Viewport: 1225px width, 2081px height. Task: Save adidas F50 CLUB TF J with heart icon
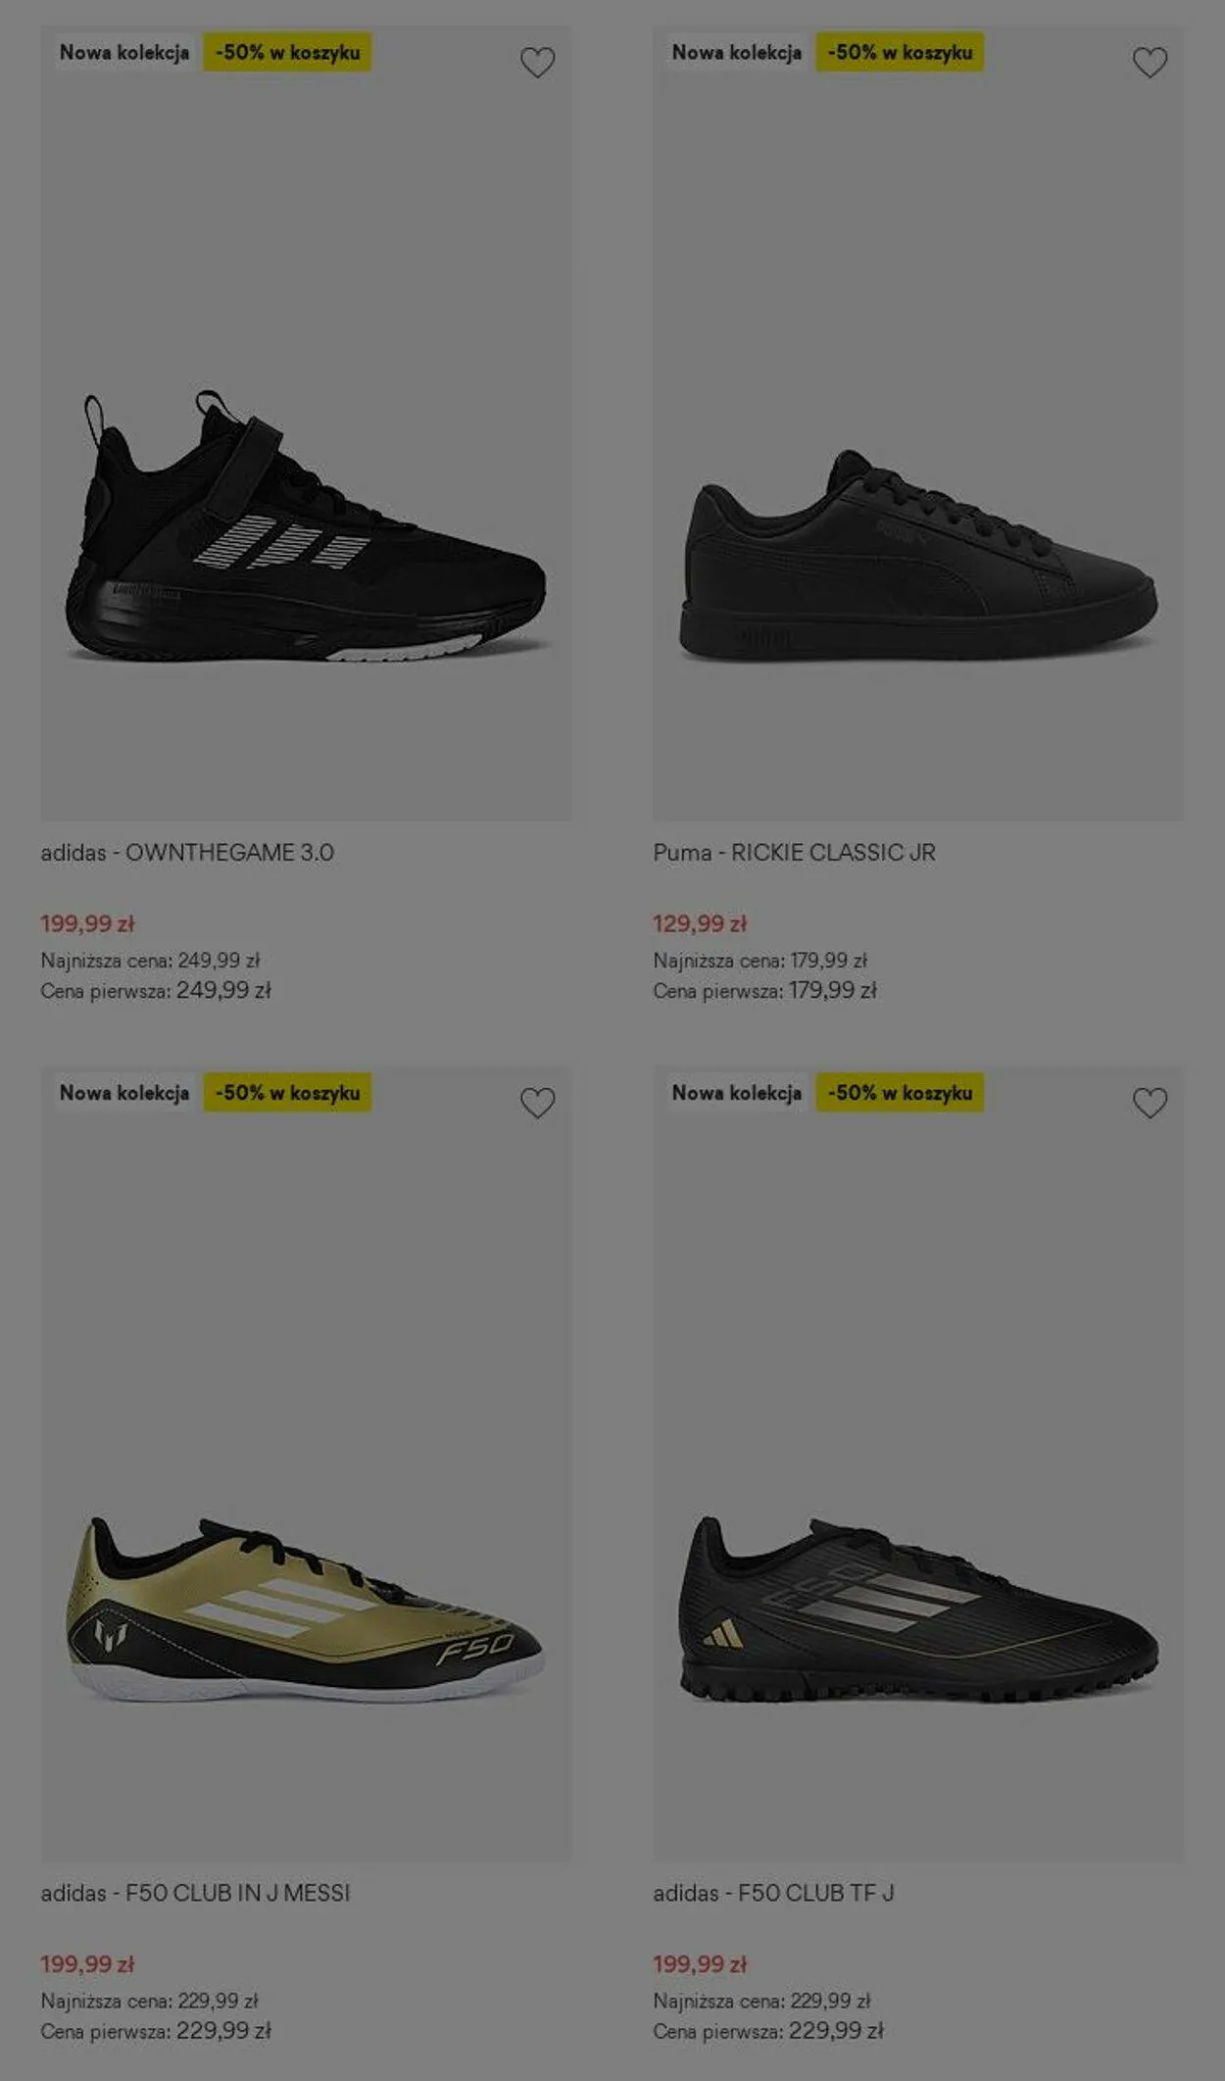click(1150, 1103)
